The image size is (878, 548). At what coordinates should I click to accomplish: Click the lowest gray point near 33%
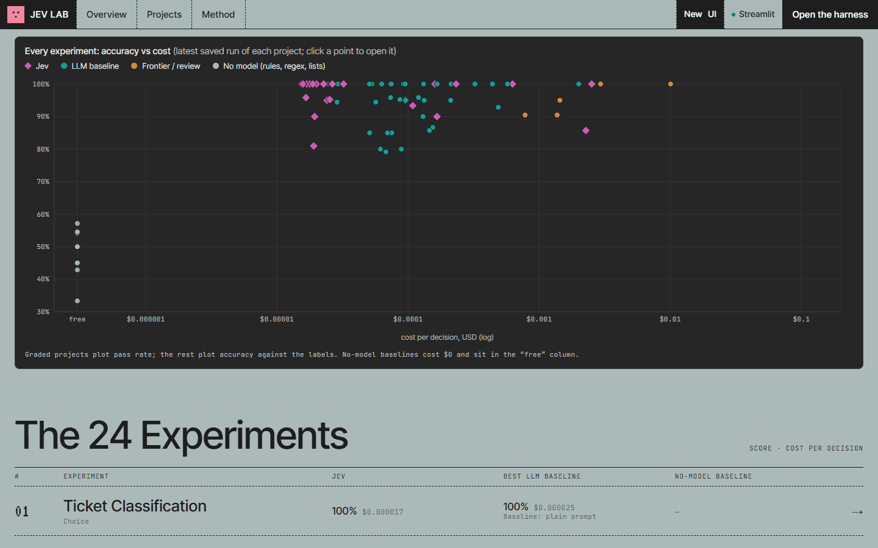(77, 301)
